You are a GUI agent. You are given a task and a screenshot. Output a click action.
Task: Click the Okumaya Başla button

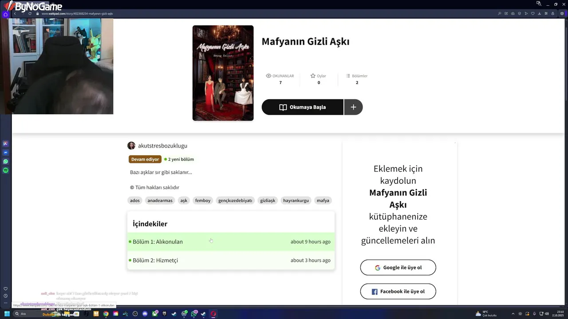coord(302,107)
